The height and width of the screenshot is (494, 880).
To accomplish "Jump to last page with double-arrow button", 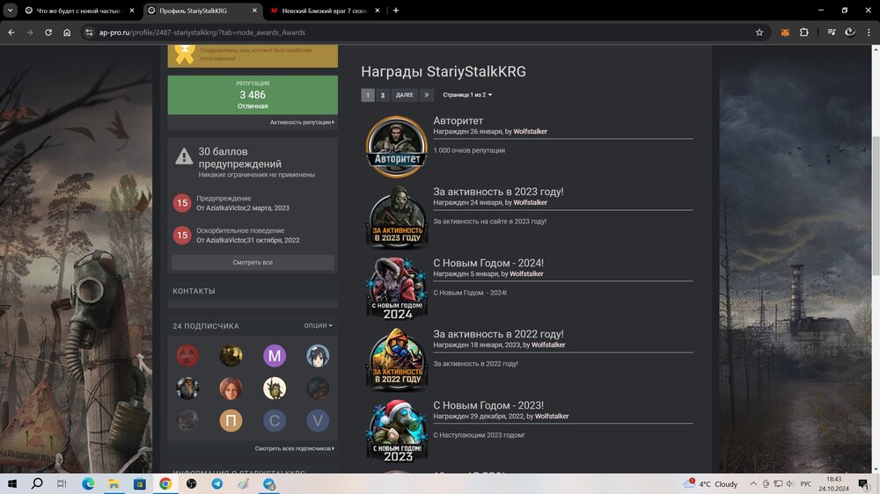I will pos(427,95).
